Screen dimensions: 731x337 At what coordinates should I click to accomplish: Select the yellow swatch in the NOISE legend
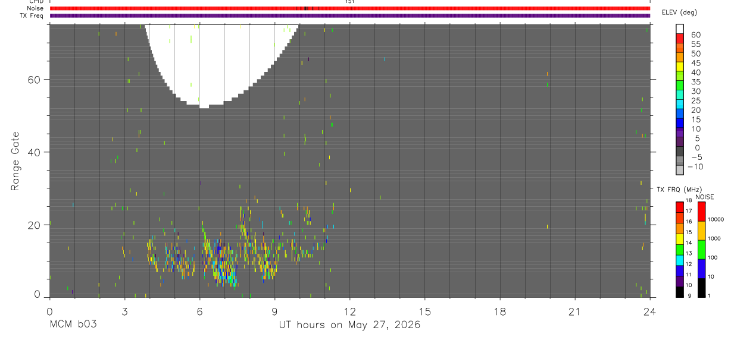click(x=701, y=231)
